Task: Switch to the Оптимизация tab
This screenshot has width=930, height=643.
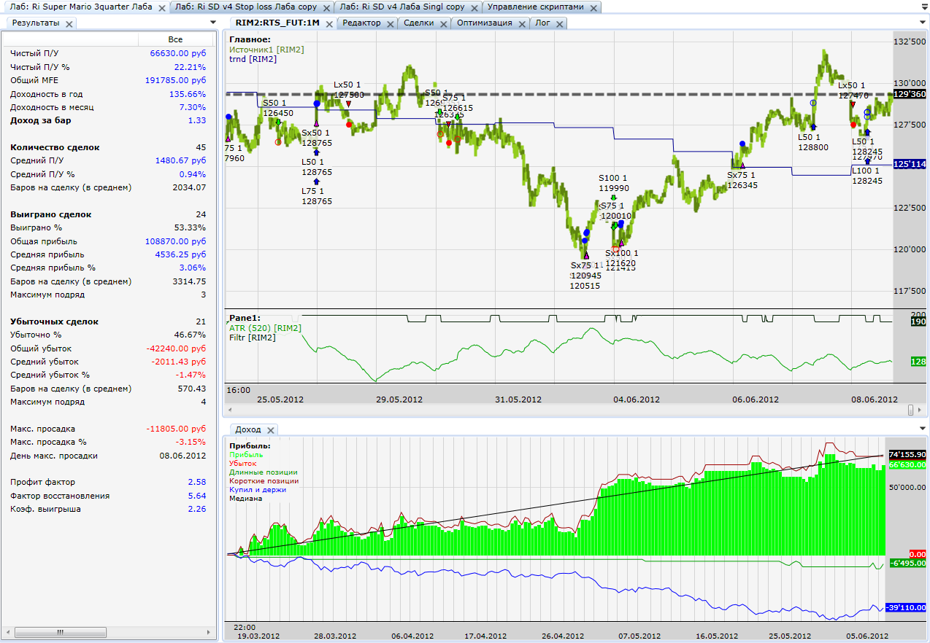Action: tap(485, 23)
